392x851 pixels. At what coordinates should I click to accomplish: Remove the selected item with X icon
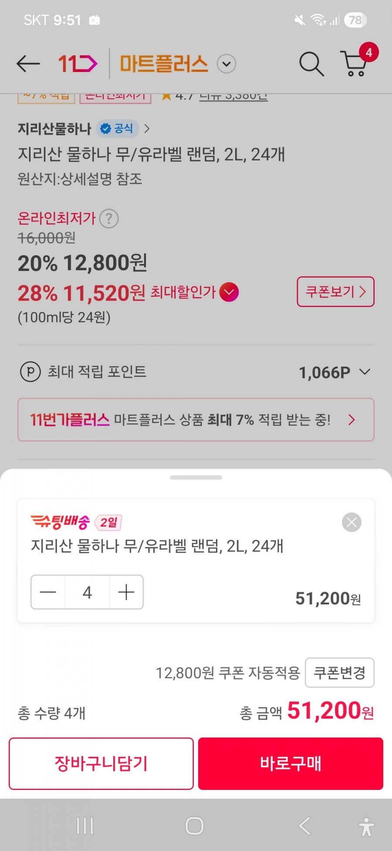click(351, 522)
